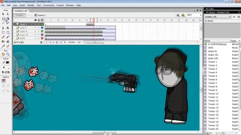Toggle outline square for 4545 layer
This screenshot has width=241, height=135.
tap(42, 38)
